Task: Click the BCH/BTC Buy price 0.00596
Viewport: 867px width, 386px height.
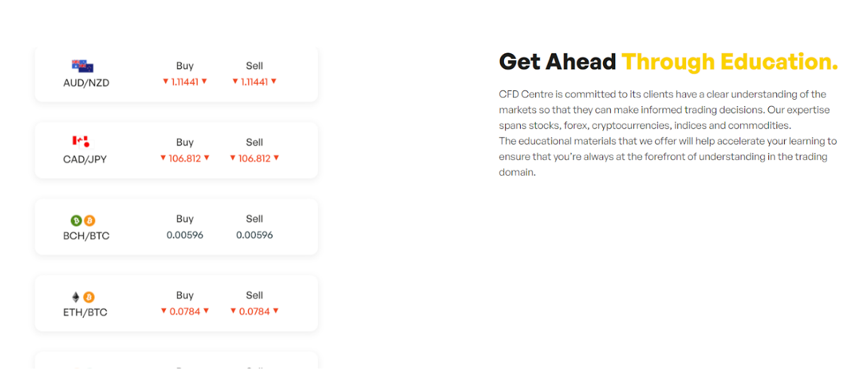Action: point(185,235)
